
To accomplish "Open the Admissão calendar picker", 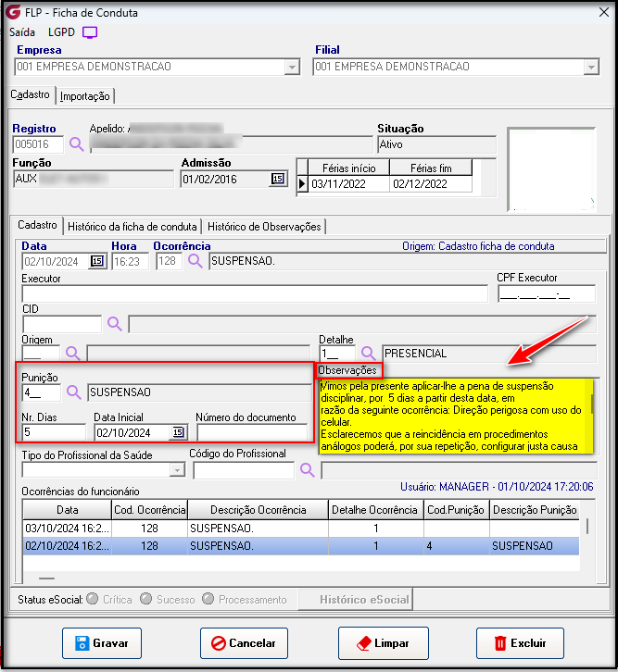I will click(278, 179).
